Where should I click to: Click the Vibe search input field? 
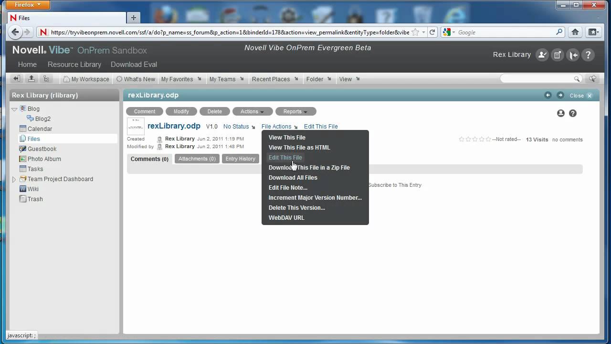click(x=537, y=79)
